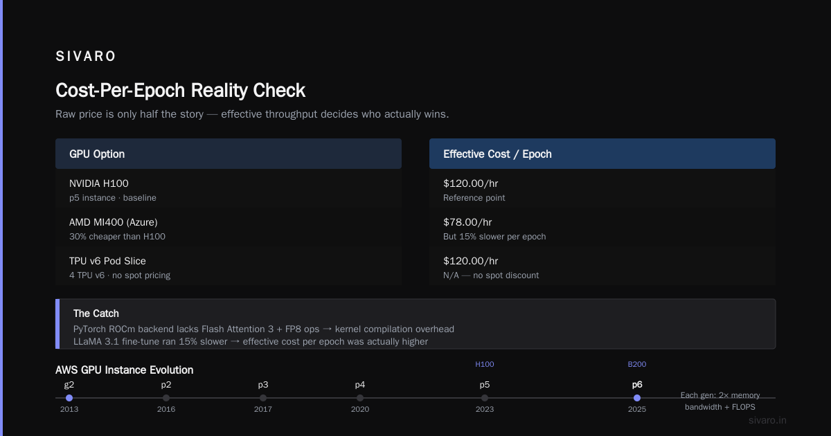
Task: Select the NVIDIA H100 row title
Action: (x=98, y=183)
